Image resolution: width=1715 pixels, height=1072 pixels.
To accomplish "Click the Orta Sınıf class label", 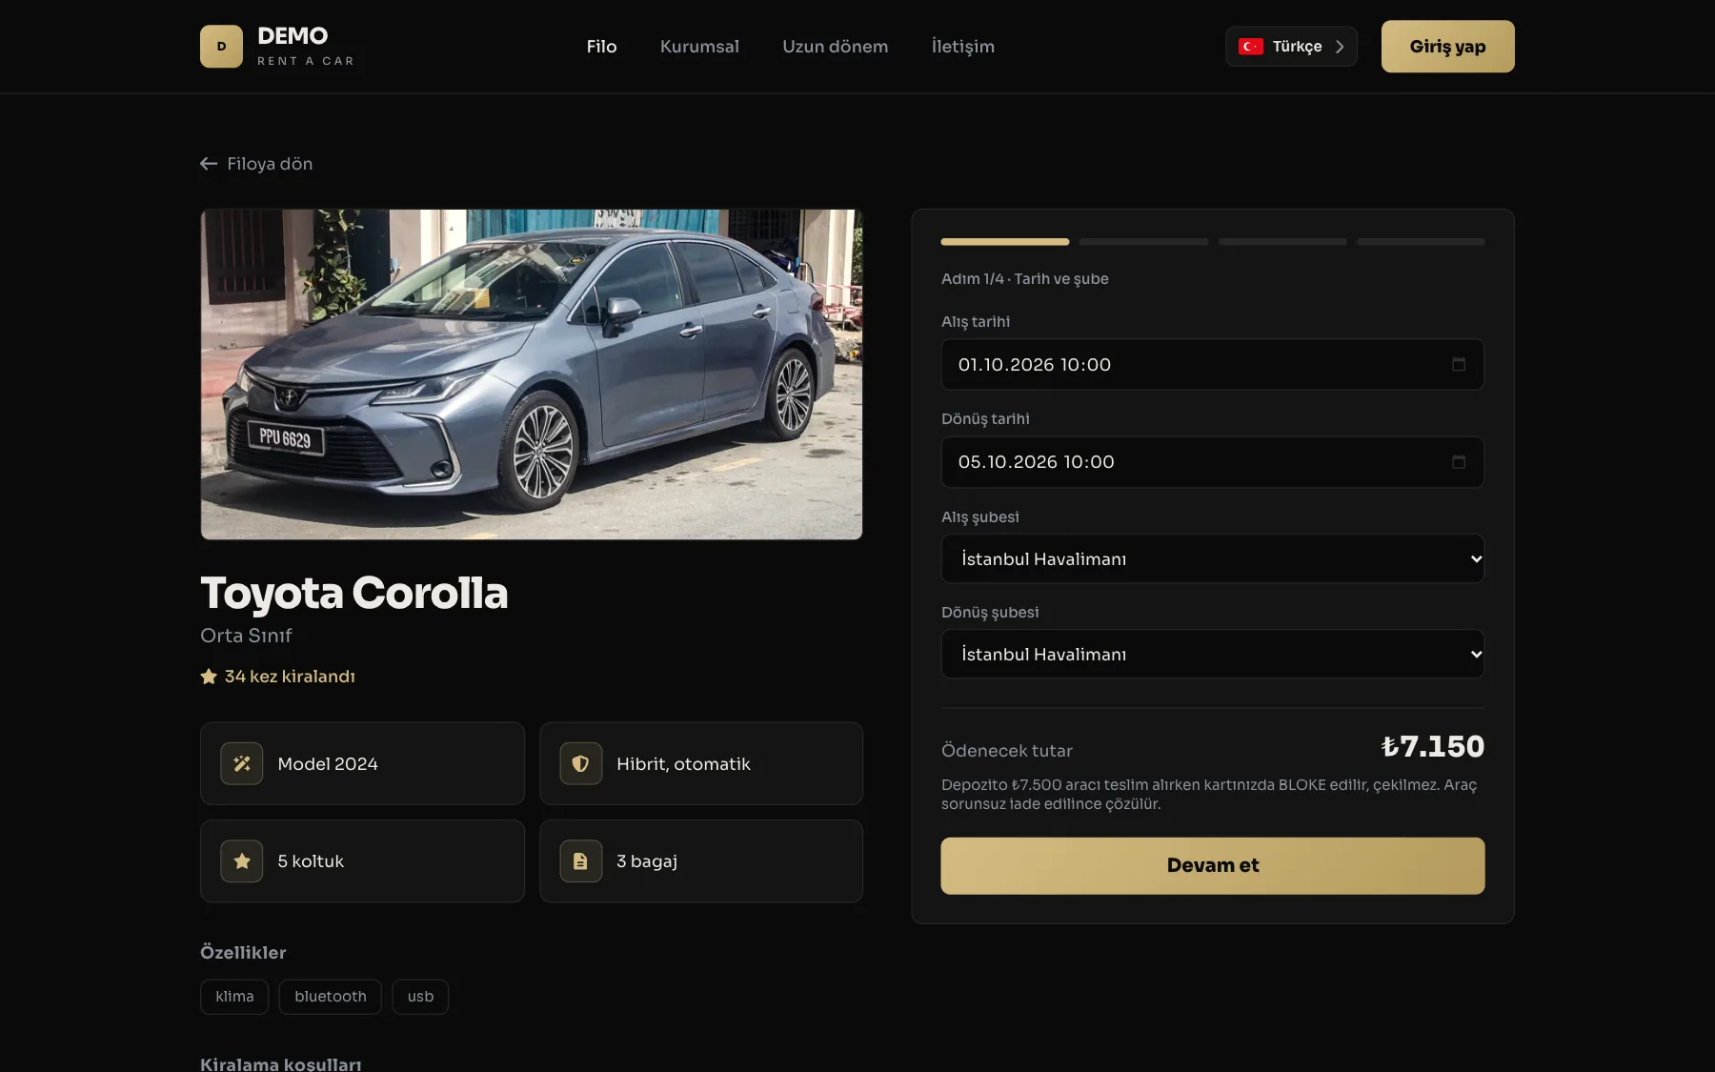I will [x=246, y=636].
